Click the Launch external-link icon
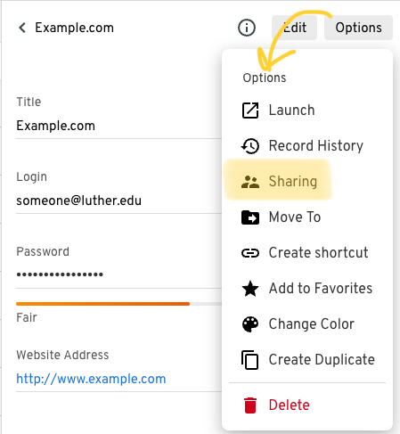This screenshot has height=434, width=400. [250, 111]
